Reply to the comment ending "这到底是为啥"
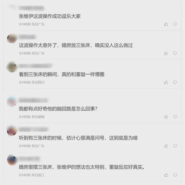Image resolution: width=185 pixels, height=185 pixels. point(175,146)
